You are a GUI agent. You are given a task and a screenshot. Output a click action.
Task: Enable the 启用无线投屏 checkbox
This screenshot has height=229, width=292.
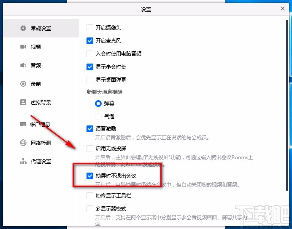[90, 149]
